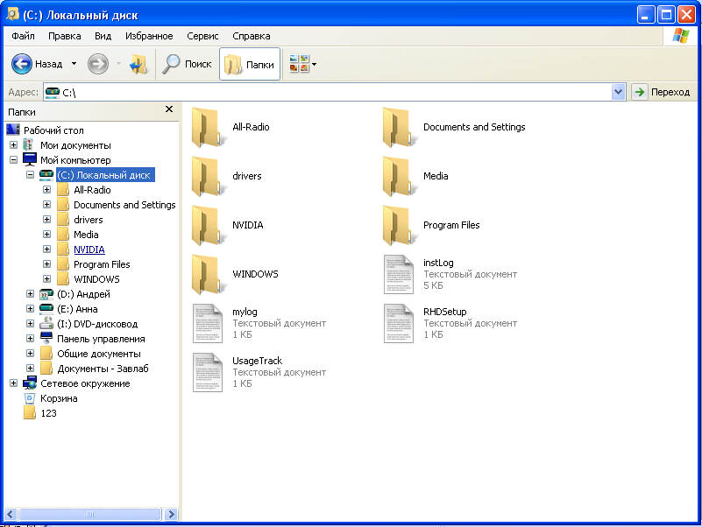Open the Вид menu
The image size is (702, 527).
point(103,36)
